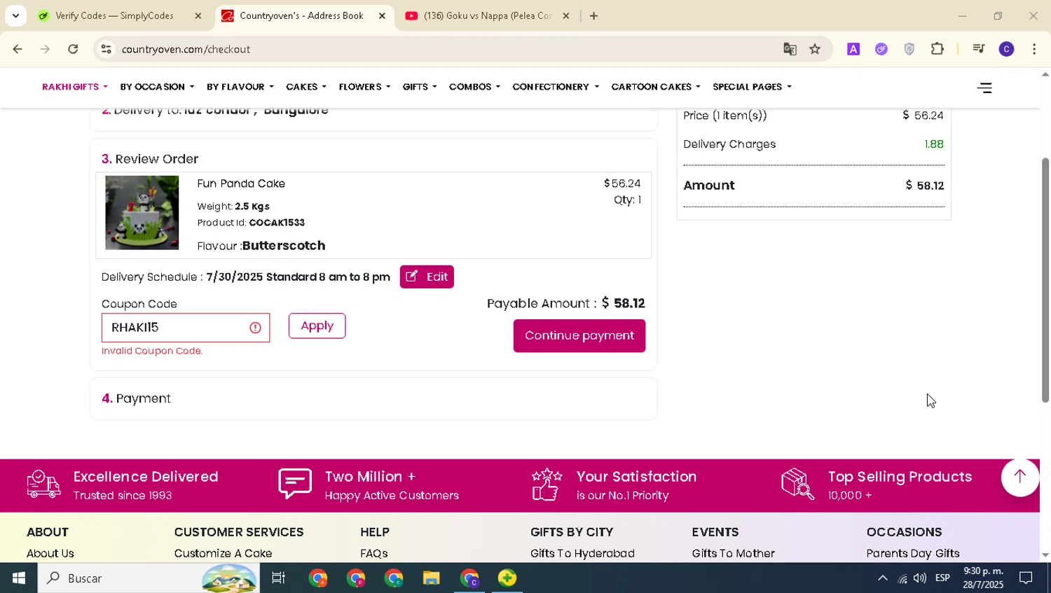Expand the 4. Payment section
This screenshot has height=593, width=1051.
click(373, 398)
